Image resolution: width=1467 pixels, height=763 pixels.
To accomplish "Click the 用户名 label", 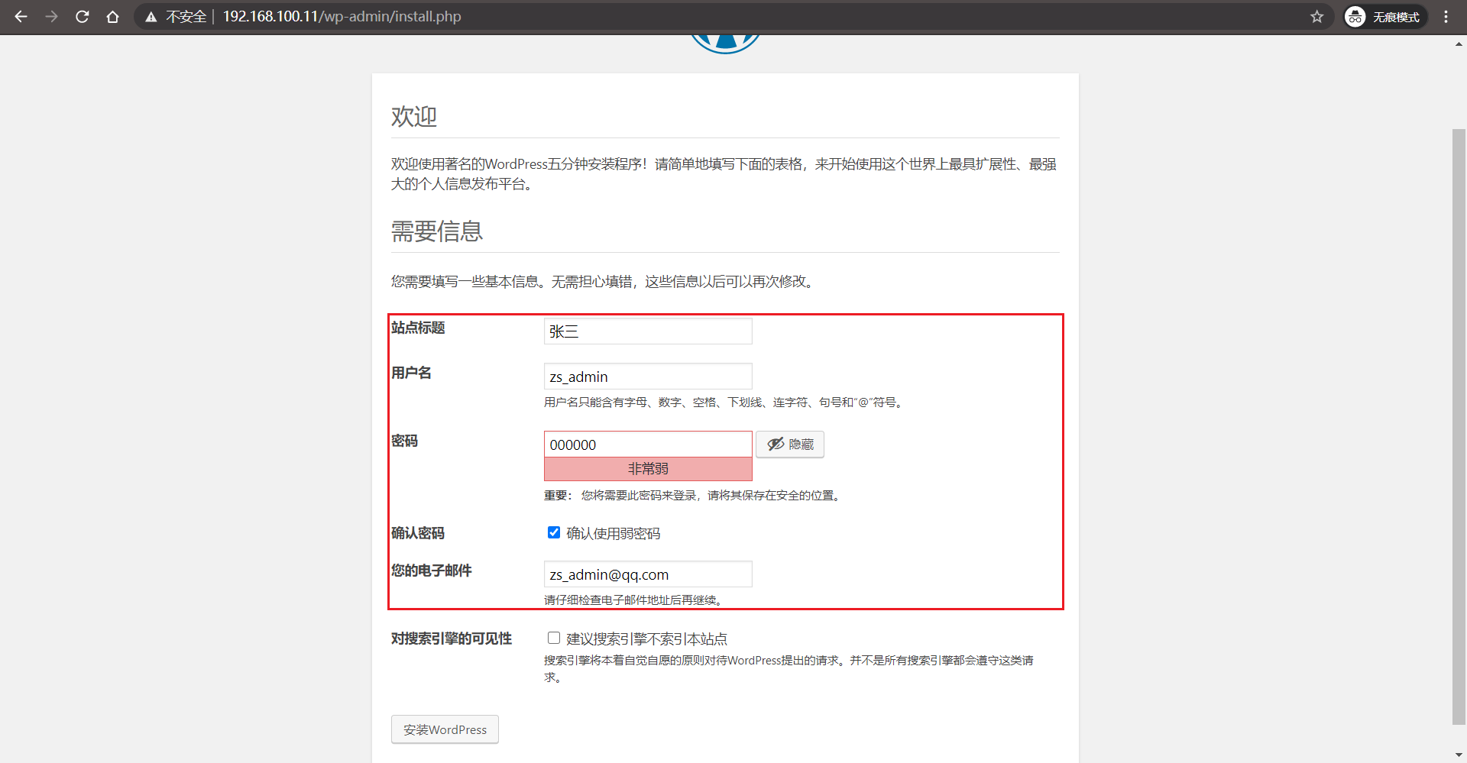I will [411, 373].
